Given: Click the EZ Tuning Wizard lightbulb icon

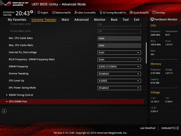Looking at the screenshot, I should (x=101, y=12).
